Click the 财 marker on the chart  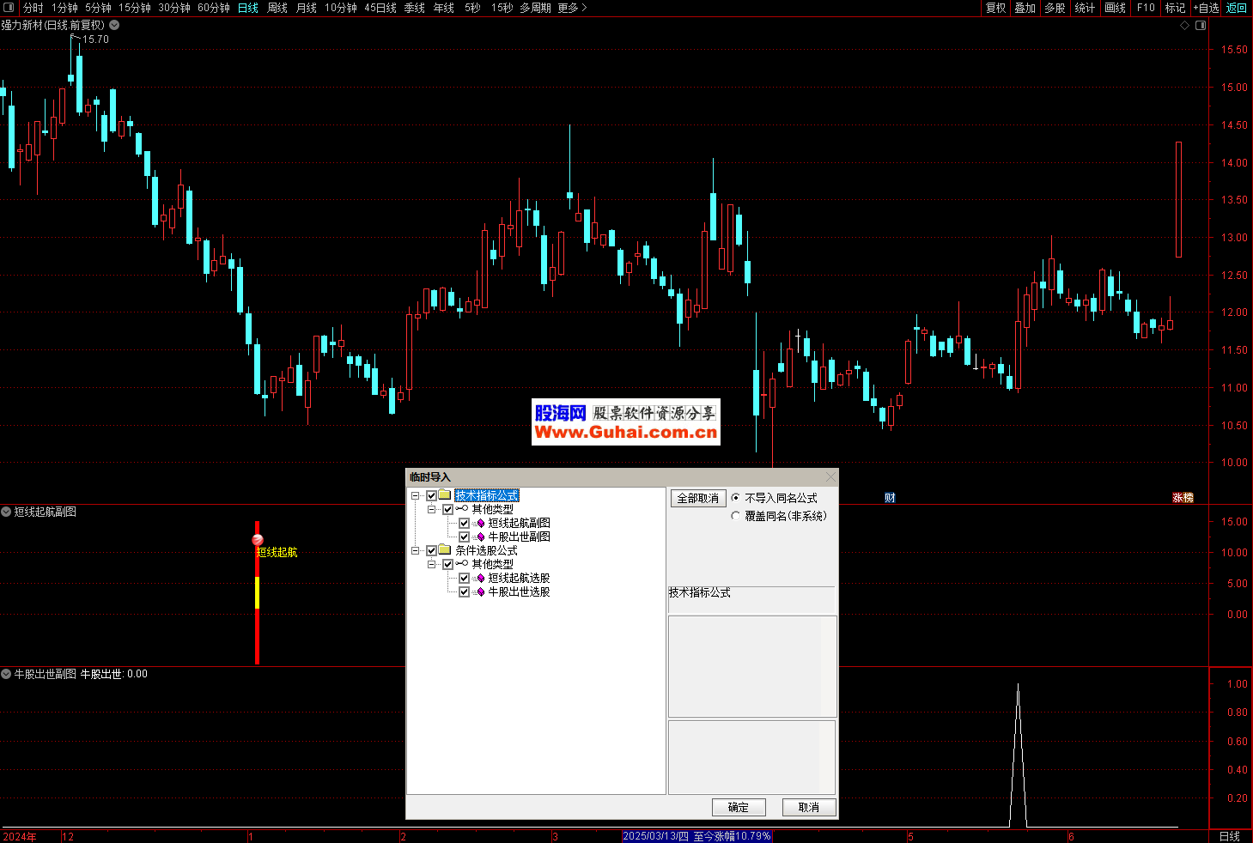coord(890,498)
